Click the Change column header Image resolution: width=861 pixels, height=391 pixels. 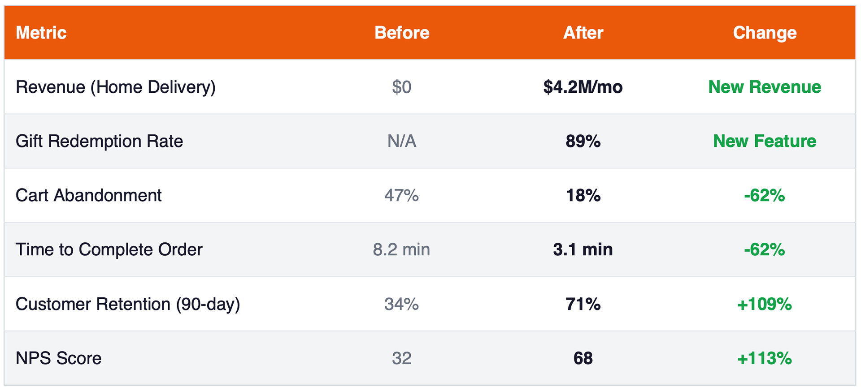pyautogui.click(x=765, y=33)
